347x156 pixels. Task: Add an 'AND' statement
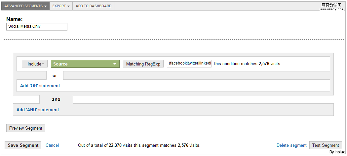[x=38, y=110]
